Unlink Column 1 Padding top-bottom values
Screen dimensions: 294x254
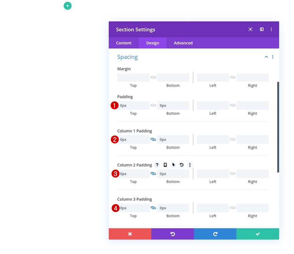click(x=153, y=140)
